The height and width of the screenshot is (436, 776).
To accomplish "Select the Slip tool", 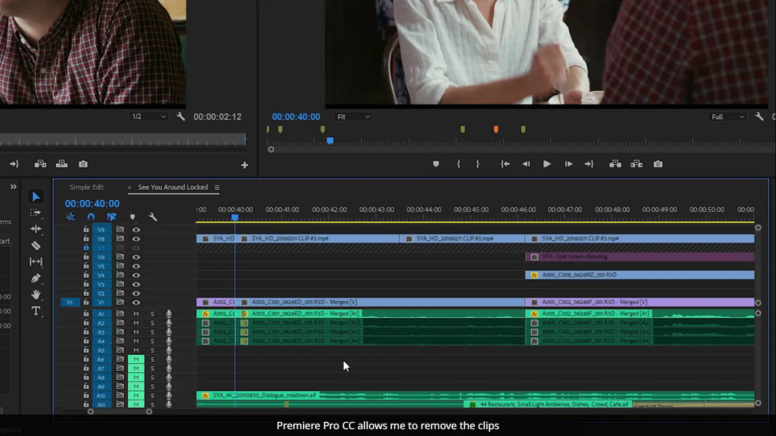I will click(36, 262).
